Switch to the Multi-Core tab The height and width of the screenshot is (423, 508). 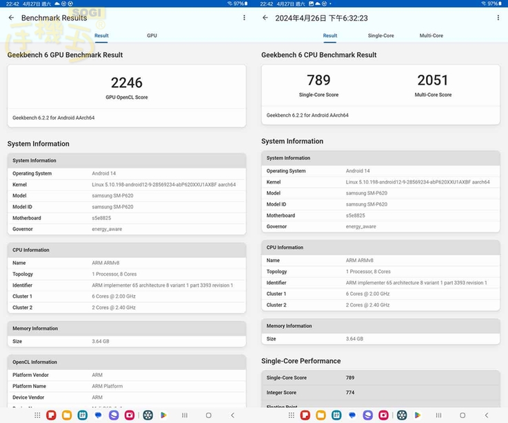431,36
